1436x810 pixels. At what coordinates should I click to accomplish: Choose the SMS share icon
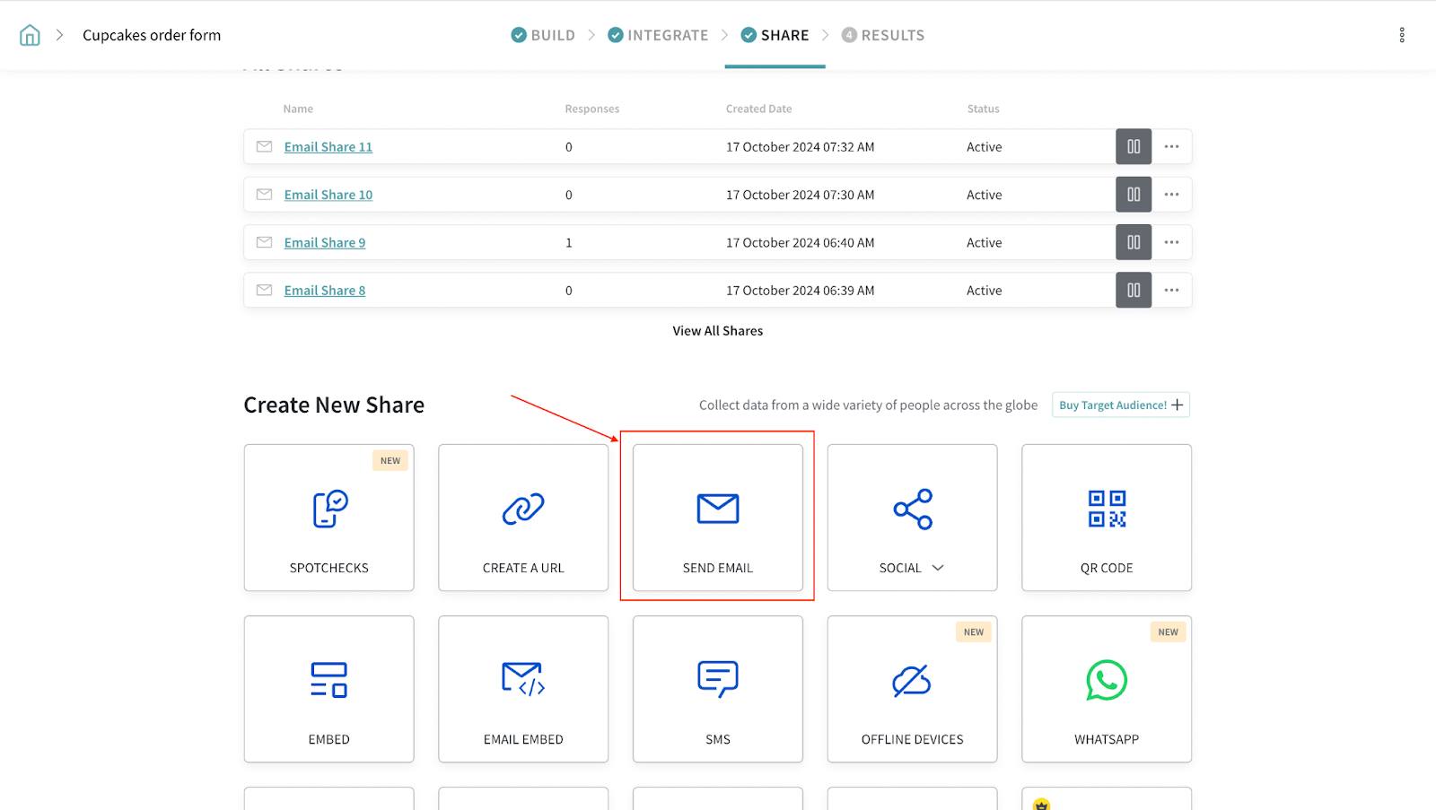717,680
